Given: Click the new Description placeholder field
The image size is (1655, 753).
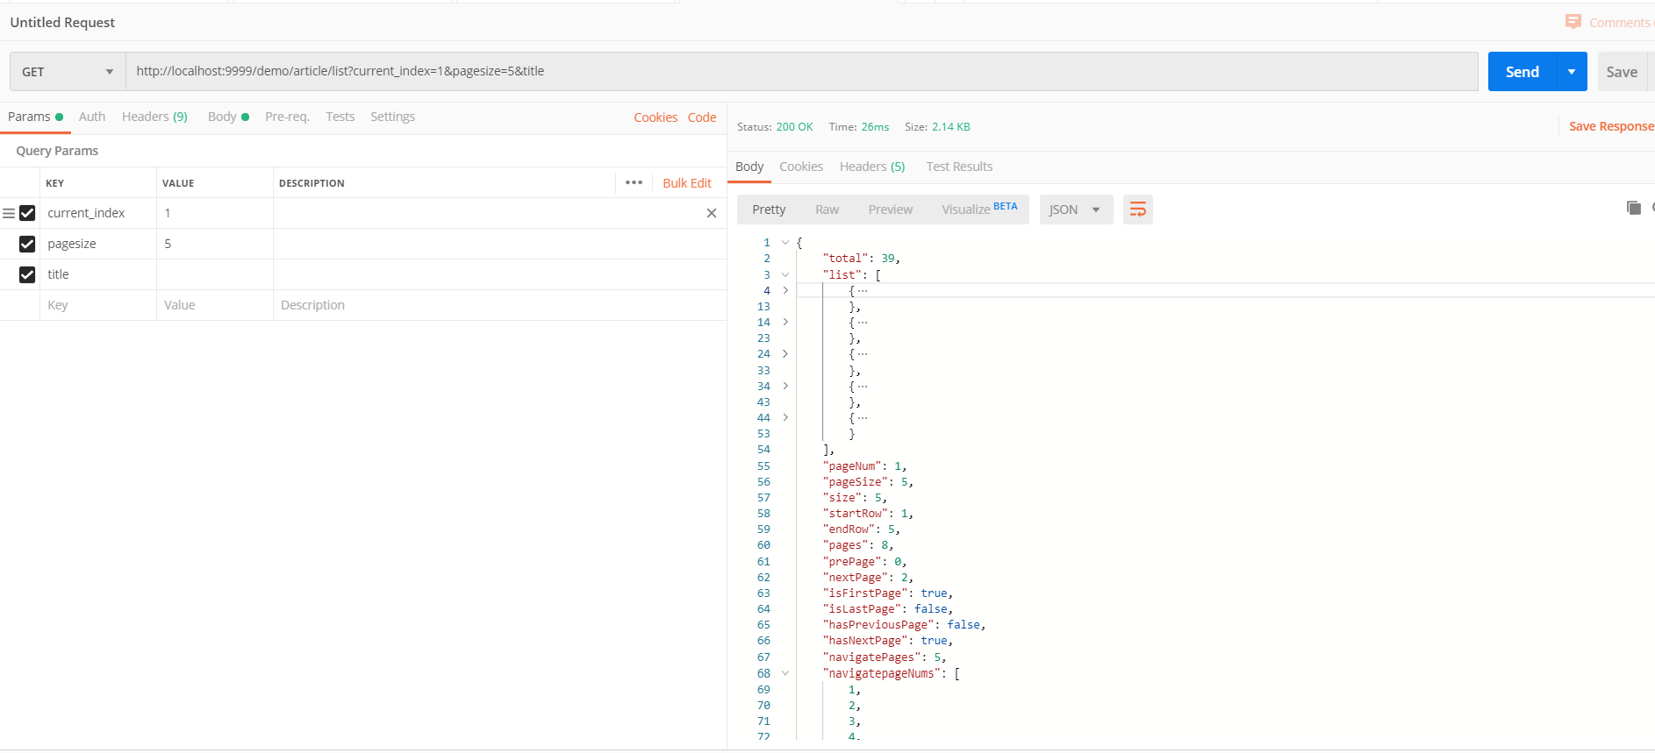Looking at the screenshot, I should 499,305.
